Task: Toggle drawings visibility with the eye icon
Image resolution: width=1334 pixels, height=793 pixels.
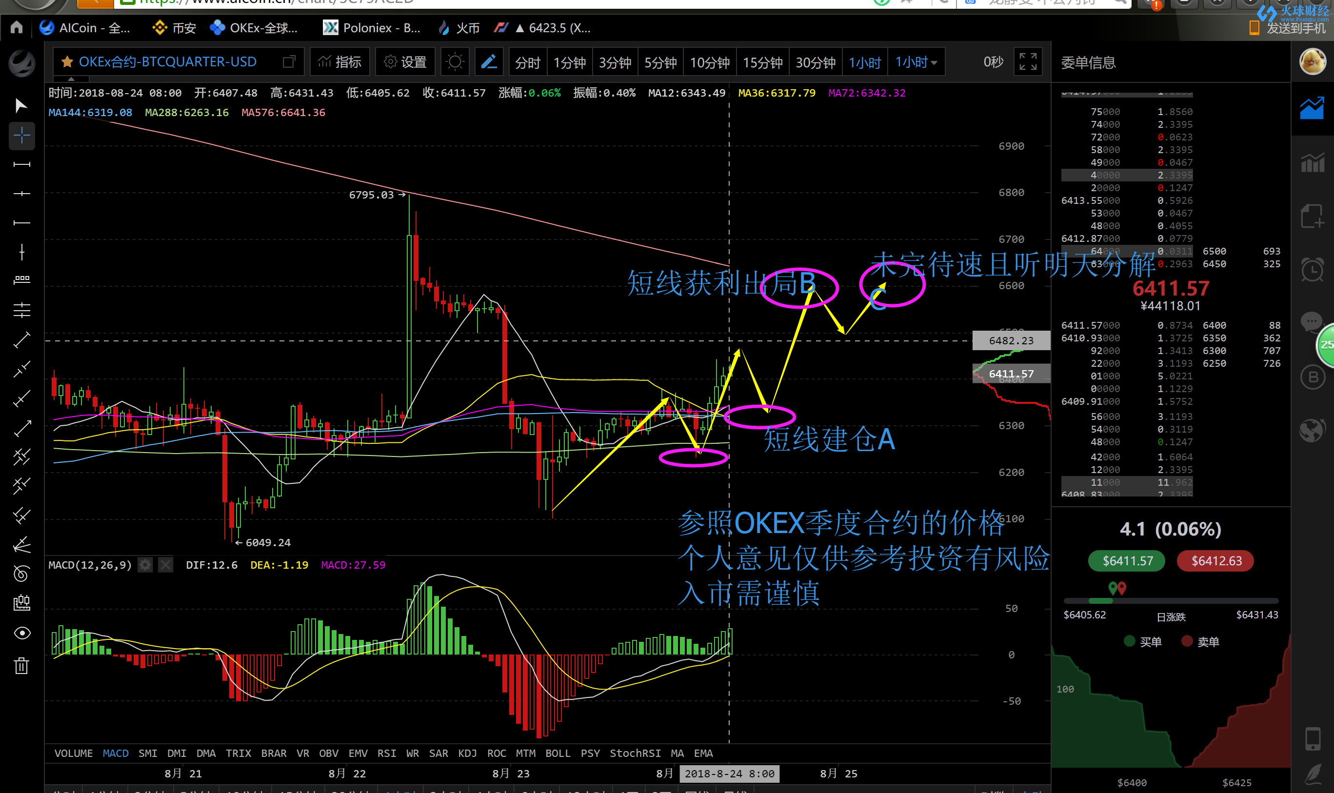Action: (x=21, y=633)
